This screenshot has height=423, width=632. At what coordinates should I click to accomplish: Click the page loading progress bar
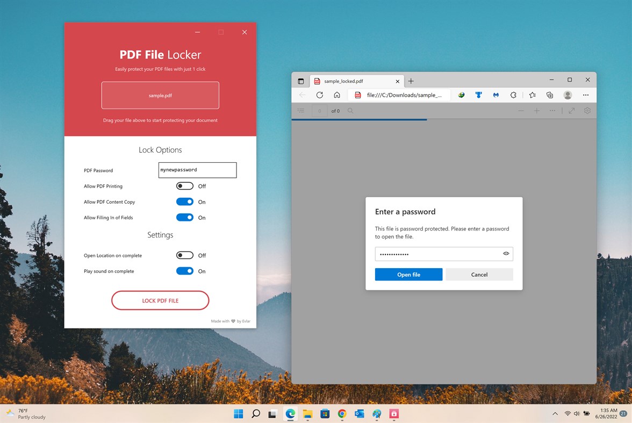pyautogui.click(x=359, y=119)
